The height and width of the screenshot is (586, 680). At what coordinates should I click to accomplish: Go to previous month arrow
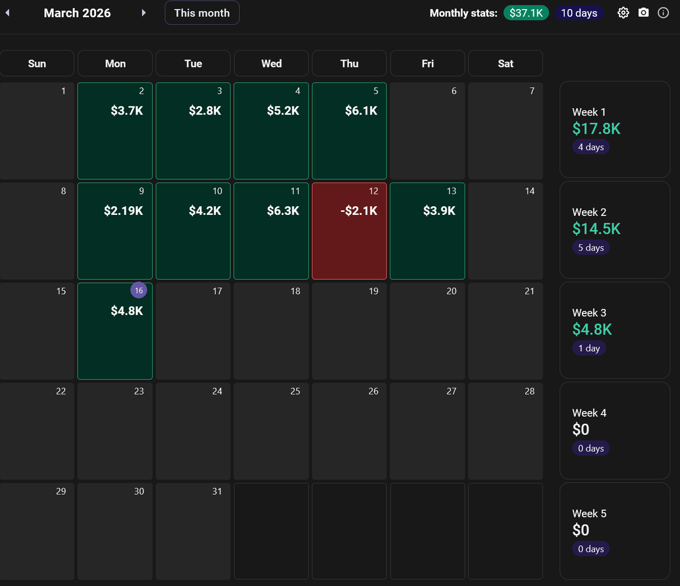7,12
